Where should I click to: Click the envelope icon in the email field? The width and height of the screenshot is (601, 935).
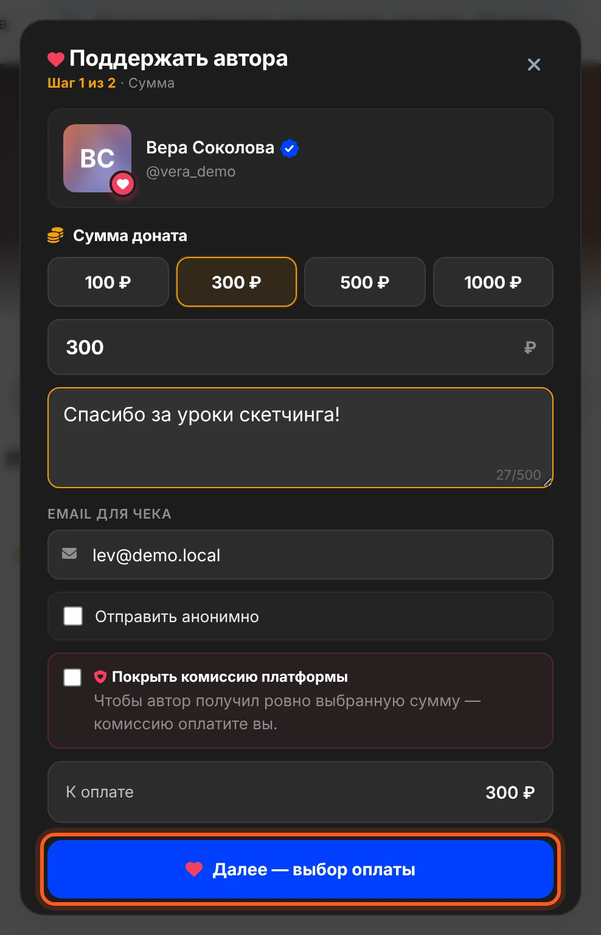click(69, 553)
